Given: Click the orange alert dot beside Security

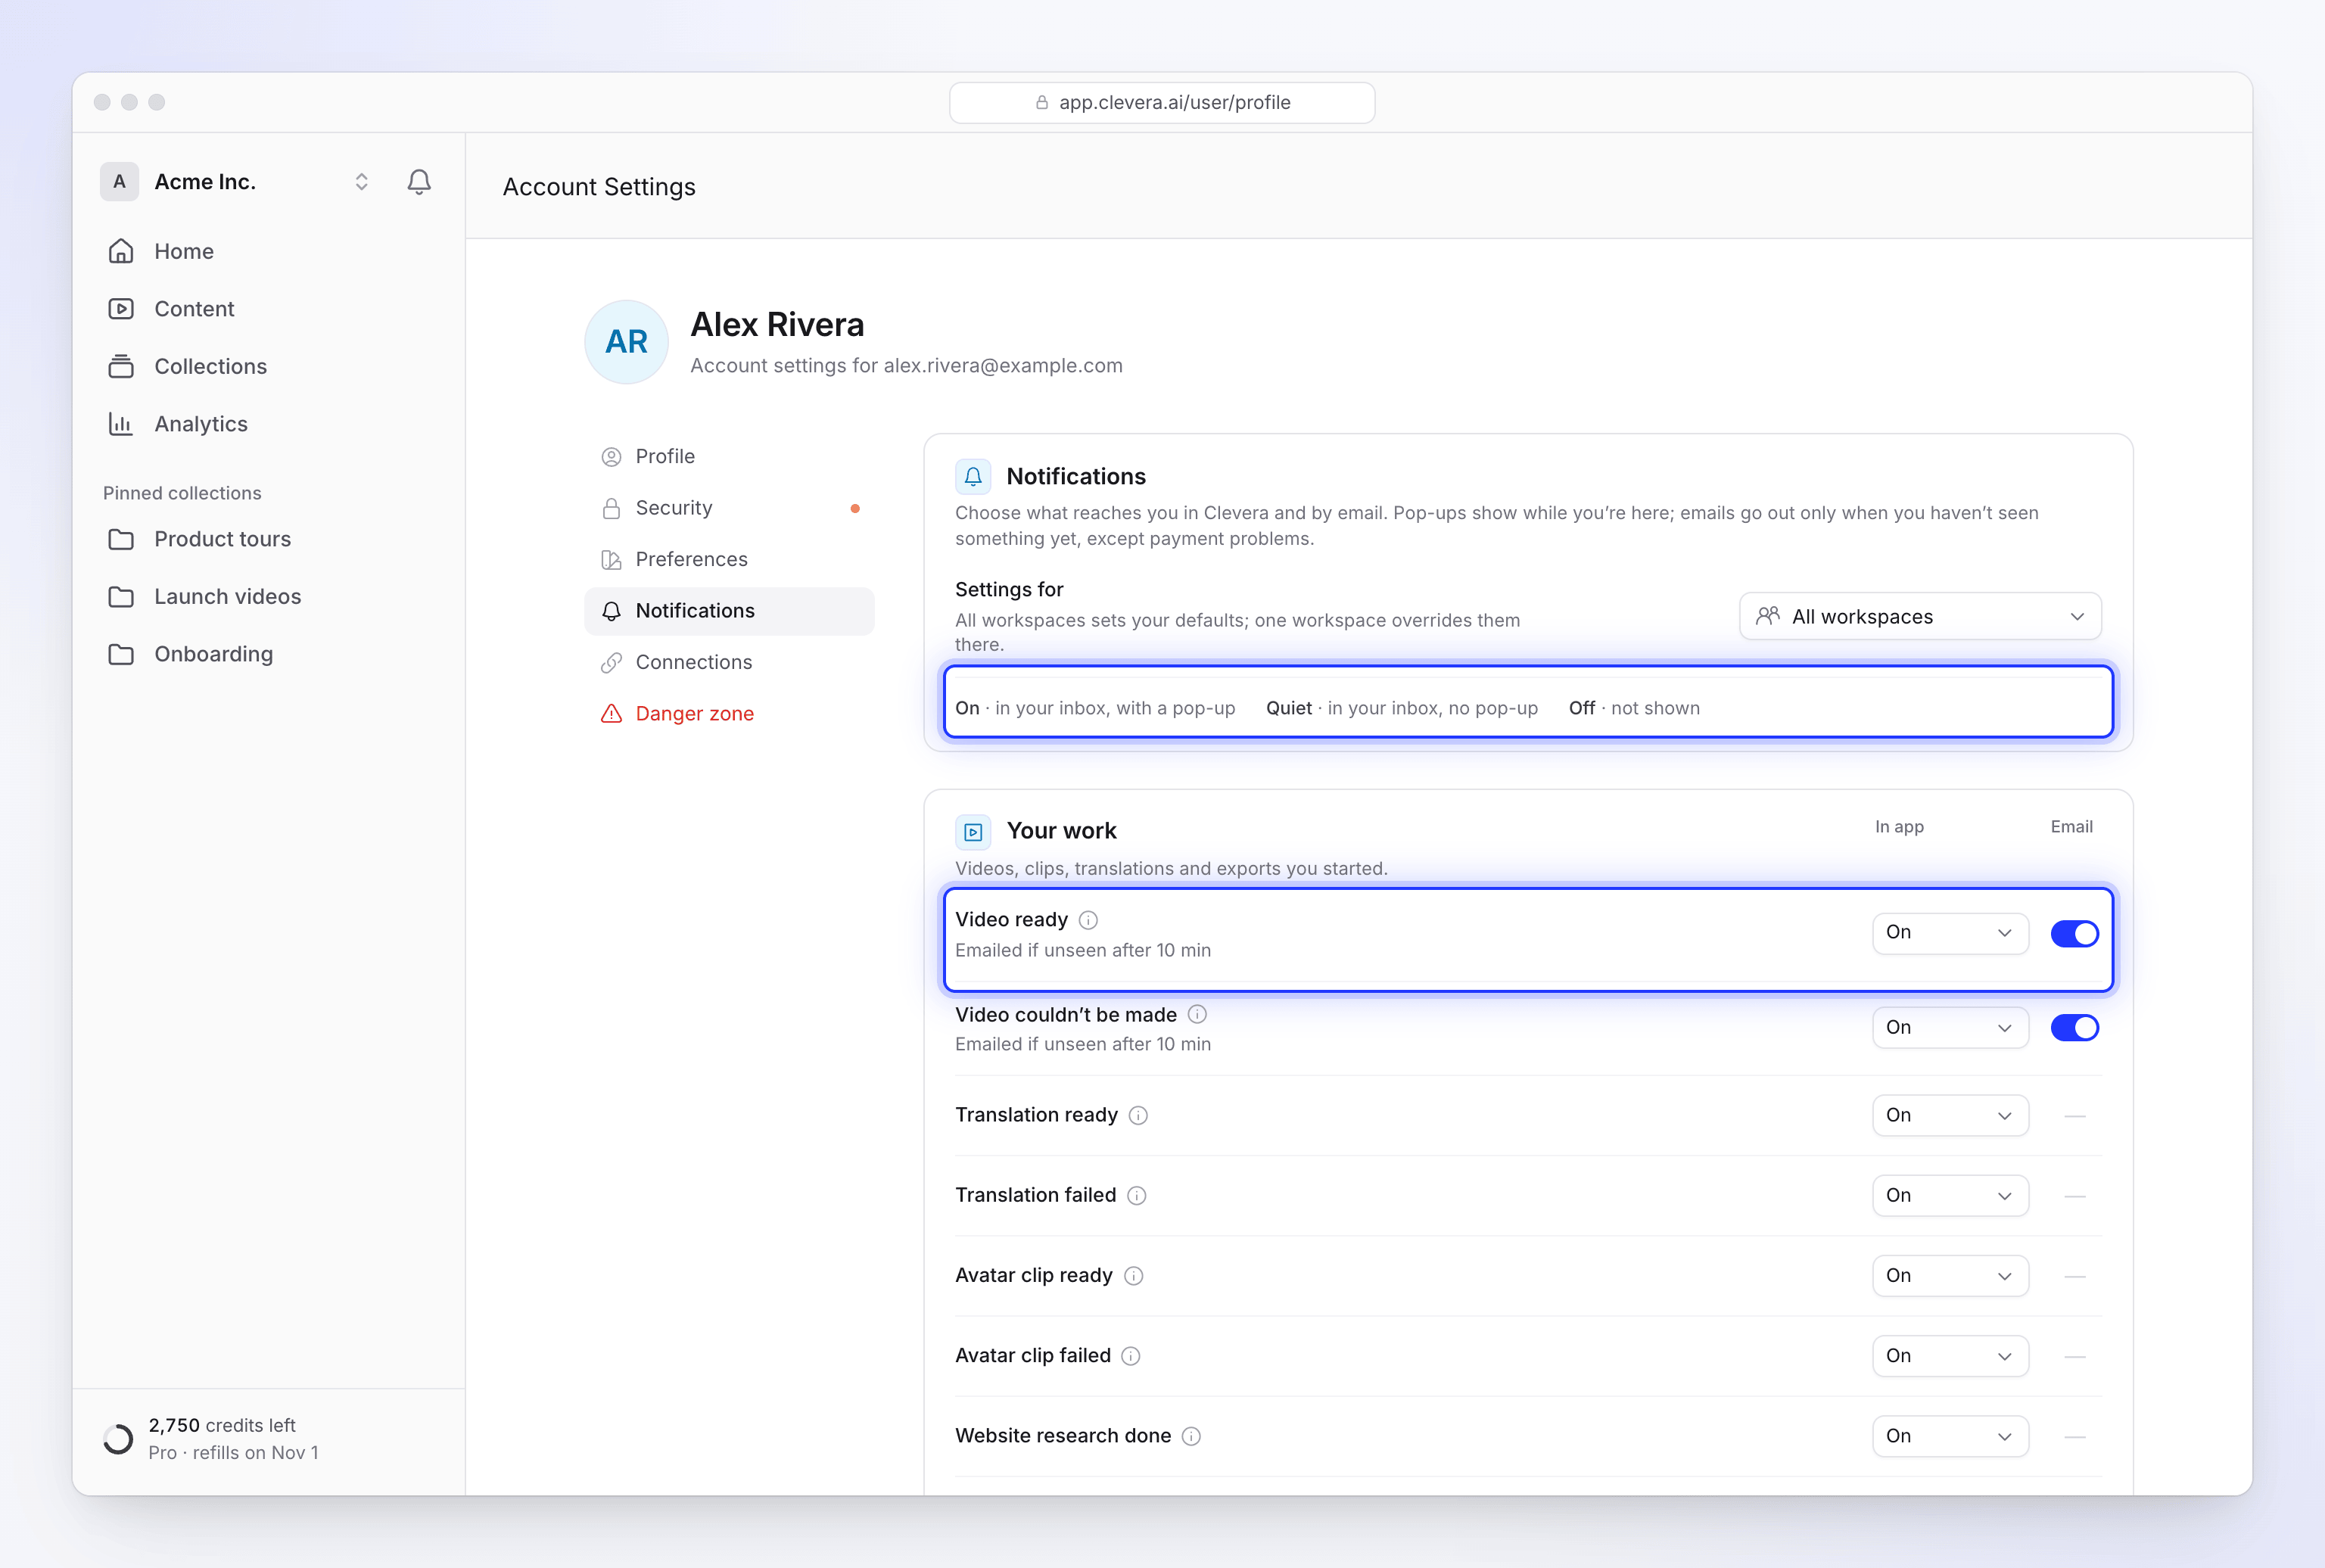Looking at the screenshot, I should point(855,508).
